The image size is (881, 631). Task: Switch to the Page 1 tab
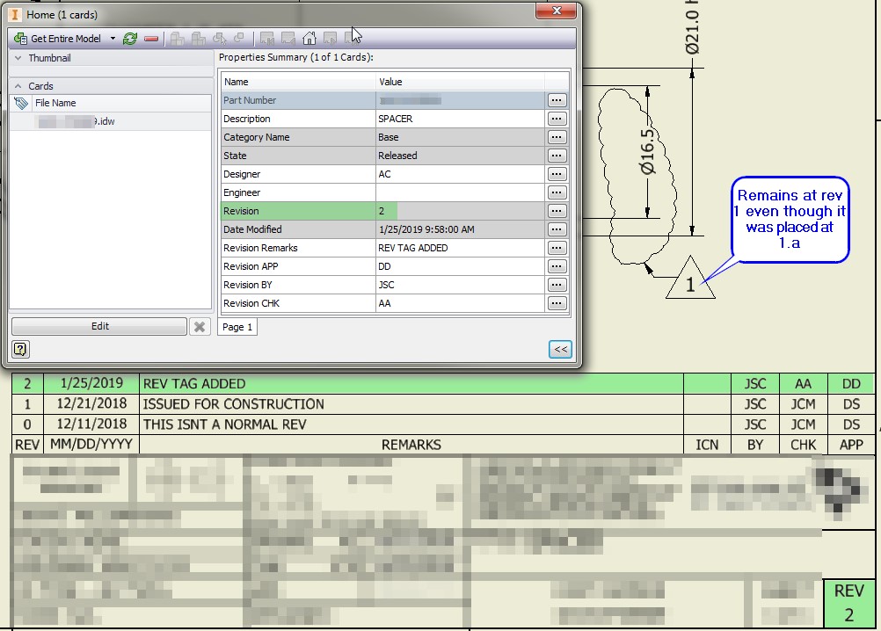(x=237, y=327)
